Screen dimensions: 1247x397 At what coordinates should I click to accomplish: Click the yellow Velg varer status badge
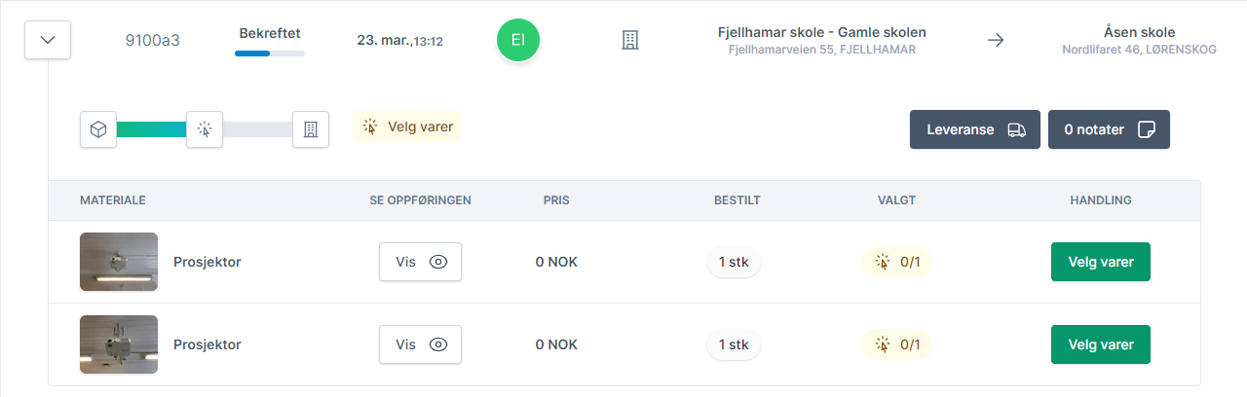[407, 126]
